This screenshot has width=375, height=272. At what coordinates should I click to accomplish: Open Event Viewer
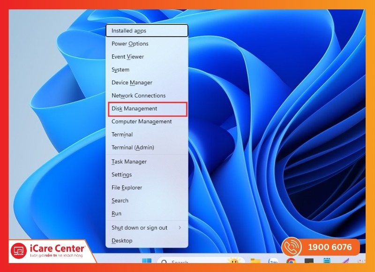[x=127, y=56]
